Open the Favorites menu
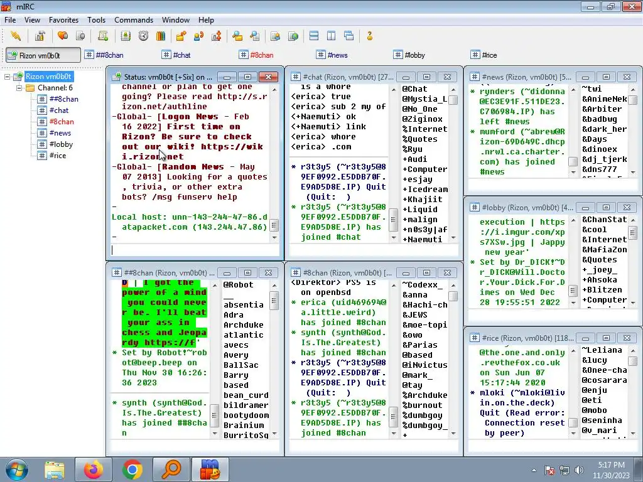 click(63, 19)
